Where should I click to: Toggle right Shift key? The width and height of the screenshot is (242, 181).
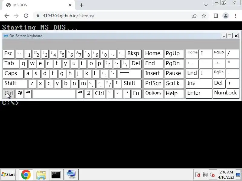pyautogui.click(x=132, y=84)
